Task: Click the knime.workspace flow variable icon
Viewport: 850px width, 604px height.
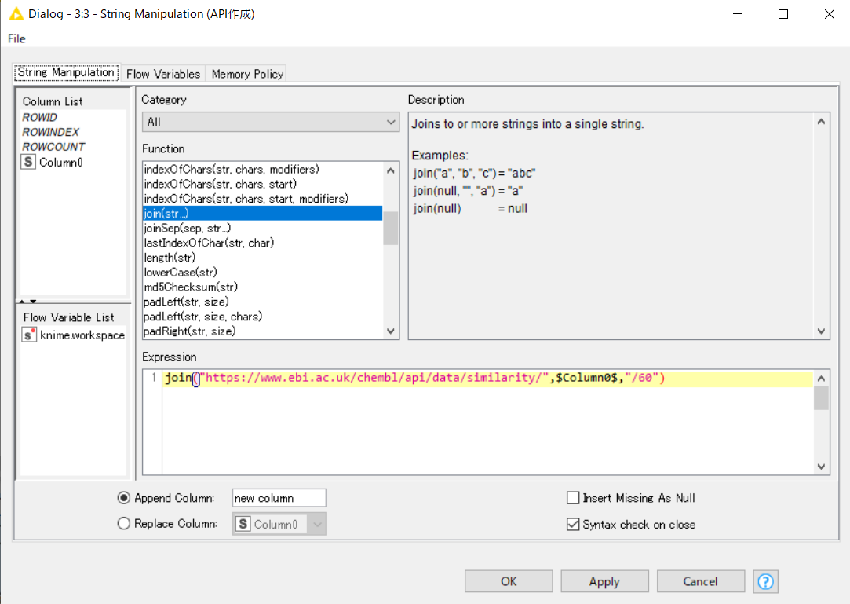Action: pyautogui.click(x=27, y=335)
